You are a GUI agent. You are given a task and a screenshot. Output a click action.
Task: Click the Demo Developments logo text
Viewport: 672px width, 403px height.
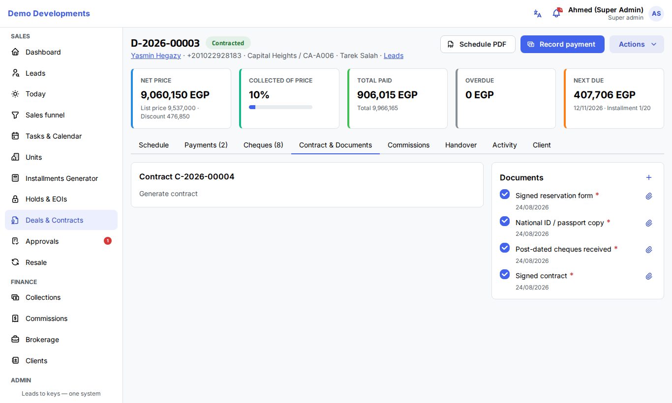point(49,14)
